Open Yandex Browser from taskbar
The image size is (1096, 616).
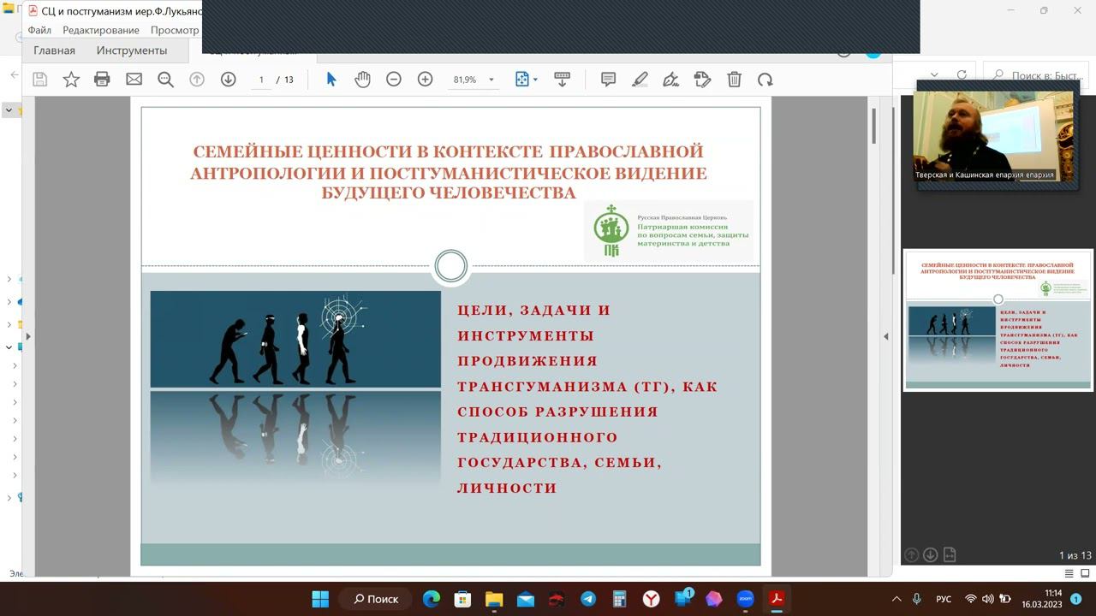coord(652,599)
